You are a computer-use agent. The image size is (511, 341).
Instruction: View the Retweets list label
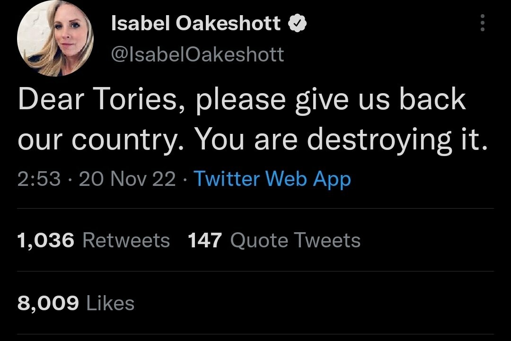126,240
